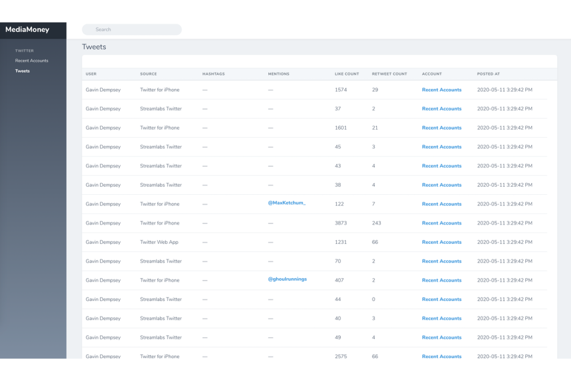Sort by the Like Count column header
Viewport: 571px width, 381px height.
347,74
